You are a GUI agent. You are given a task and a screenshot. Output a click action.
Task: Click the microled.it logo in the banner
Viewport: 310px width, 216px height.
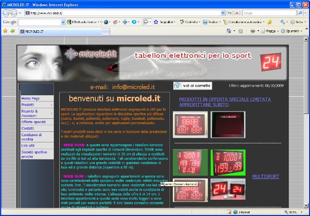tap(91, 54)
